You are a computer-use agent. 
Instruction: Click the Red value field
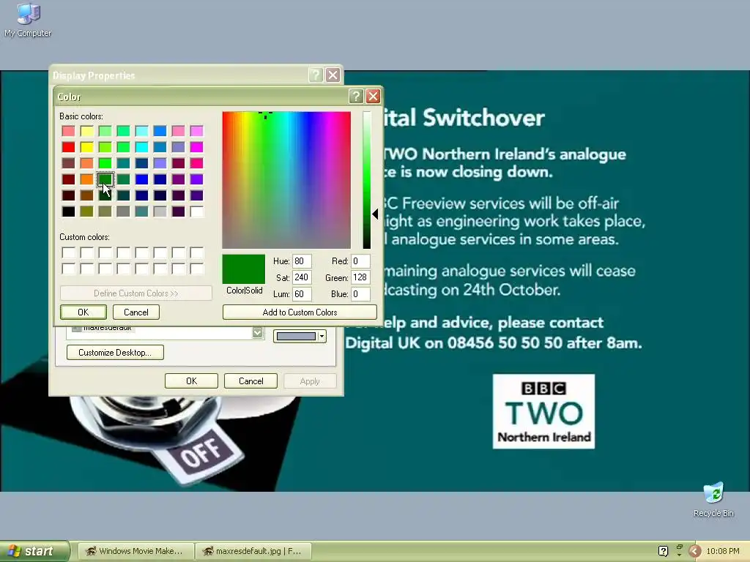point(360,261)
